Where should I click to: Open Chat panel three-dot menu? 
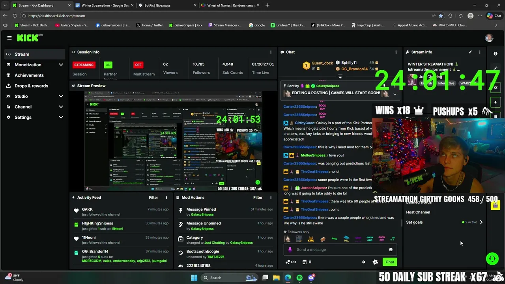coord(396,52)
